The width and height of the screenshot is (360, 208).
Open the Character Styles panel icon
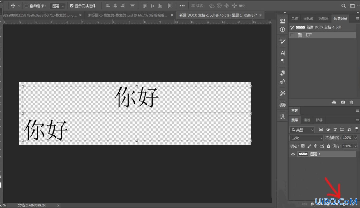[283, 81]
